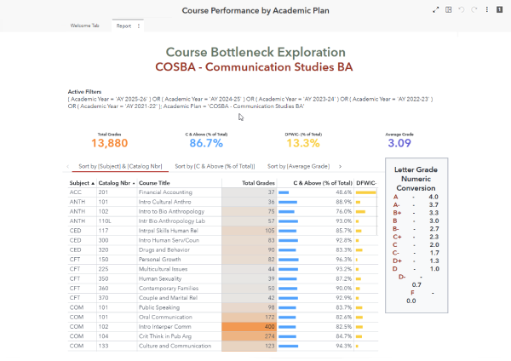This screenshot has height=361, width=511.
Task: Select Intro Human Serv/Coun row
Action: pyautogui.click(x=223, y=240)
